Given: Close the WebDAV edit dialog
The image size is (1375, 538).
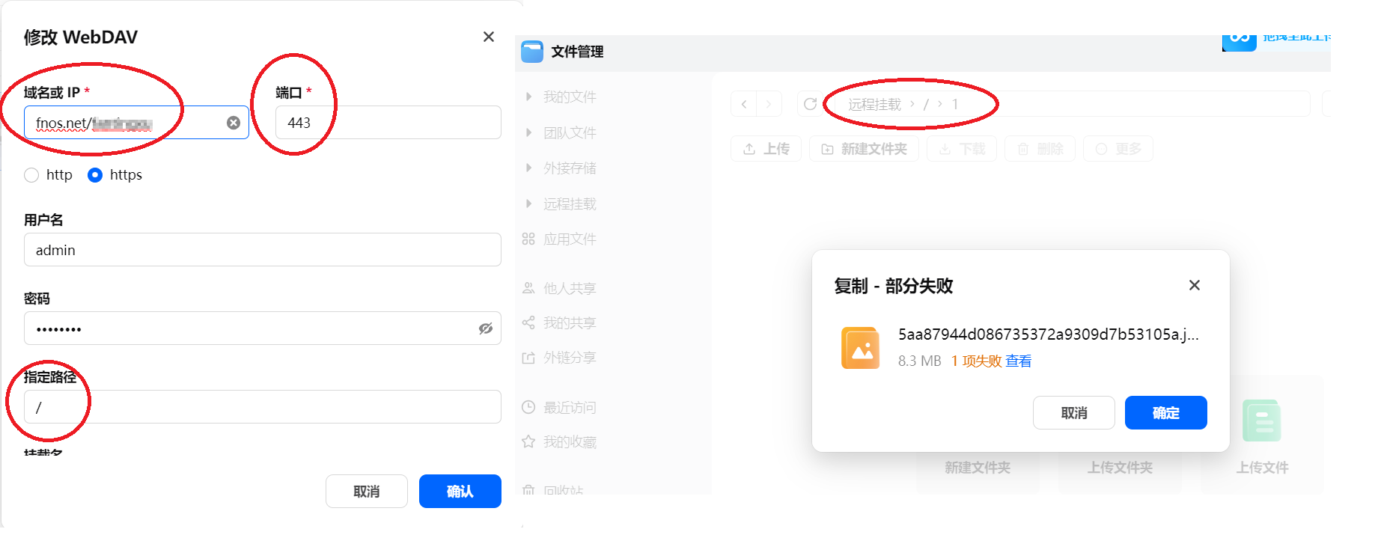Looking at the screenshot, I should [x=489, y=37].
